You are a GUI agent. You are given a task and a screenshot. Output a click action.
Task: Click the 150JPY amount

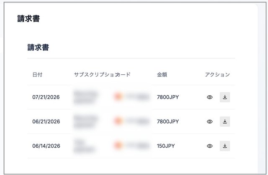pyautogui.click(x=166, y=146)
